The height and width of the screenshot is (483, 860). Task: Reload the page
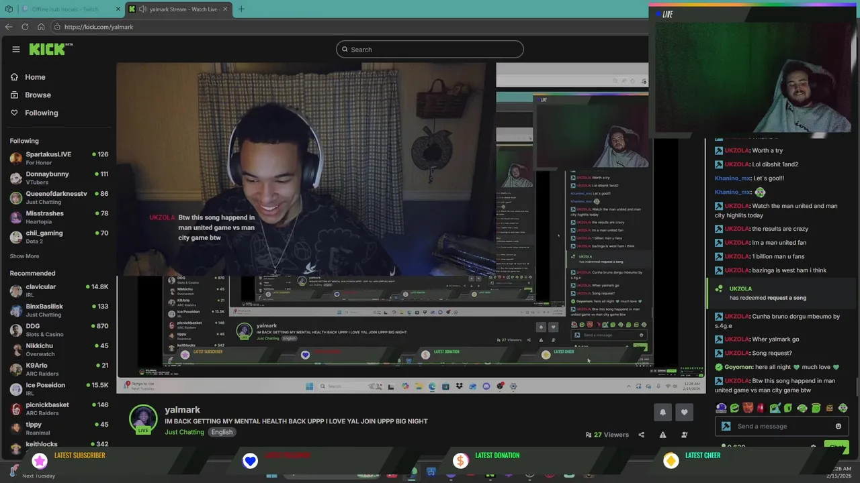(25, 27)
